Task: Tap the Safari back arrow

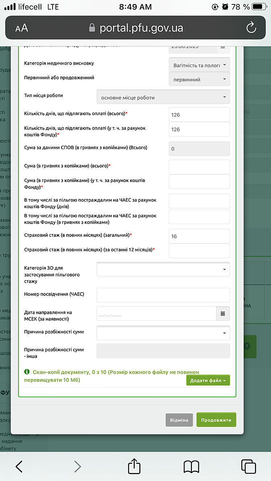Action: coord(19,466)
